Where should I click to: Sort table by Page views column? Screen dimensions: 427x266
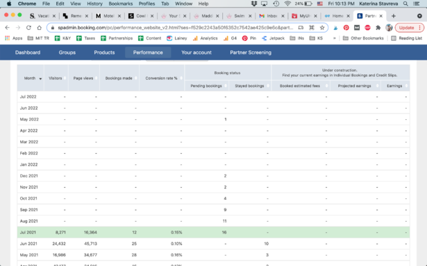[84, 78]
